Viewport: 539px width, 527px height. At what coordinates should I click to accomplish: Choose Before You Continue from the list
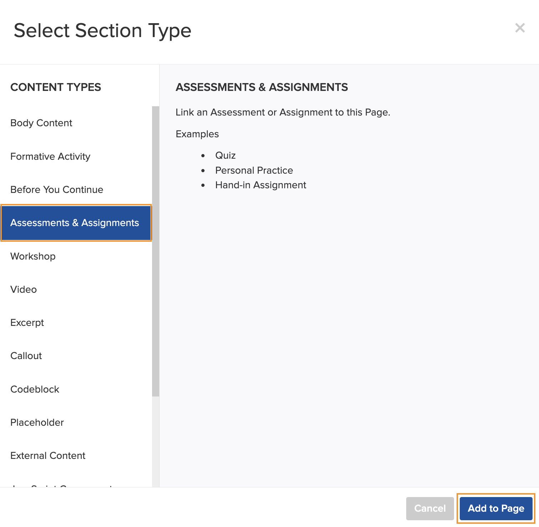coord(57,189)
